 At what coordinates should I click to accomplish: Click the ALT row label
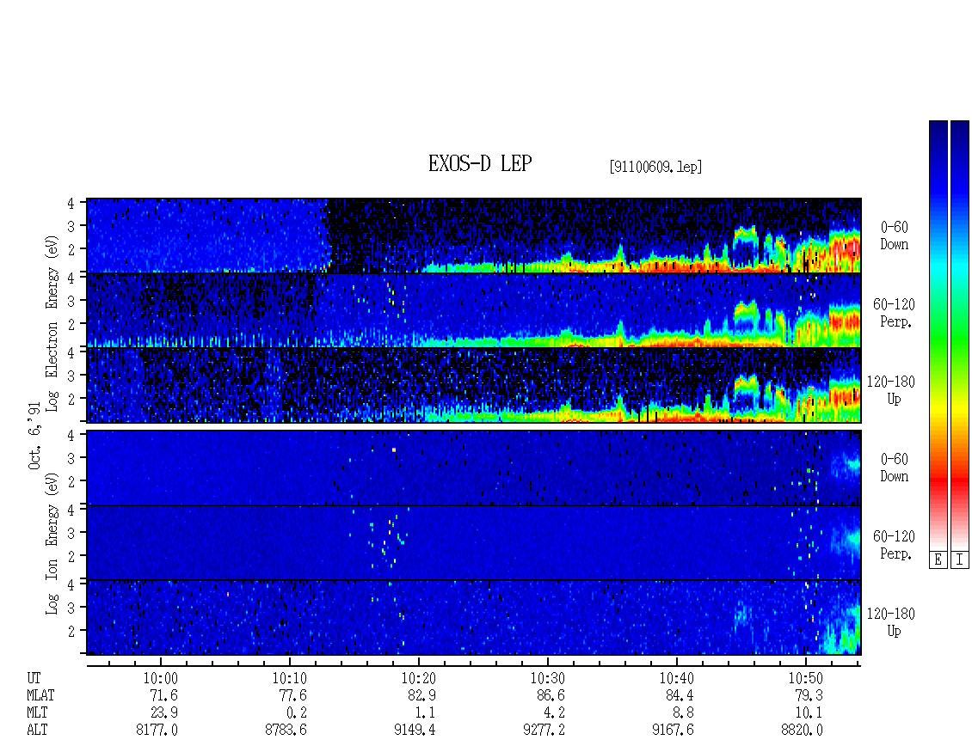click(x=37, y=731)
